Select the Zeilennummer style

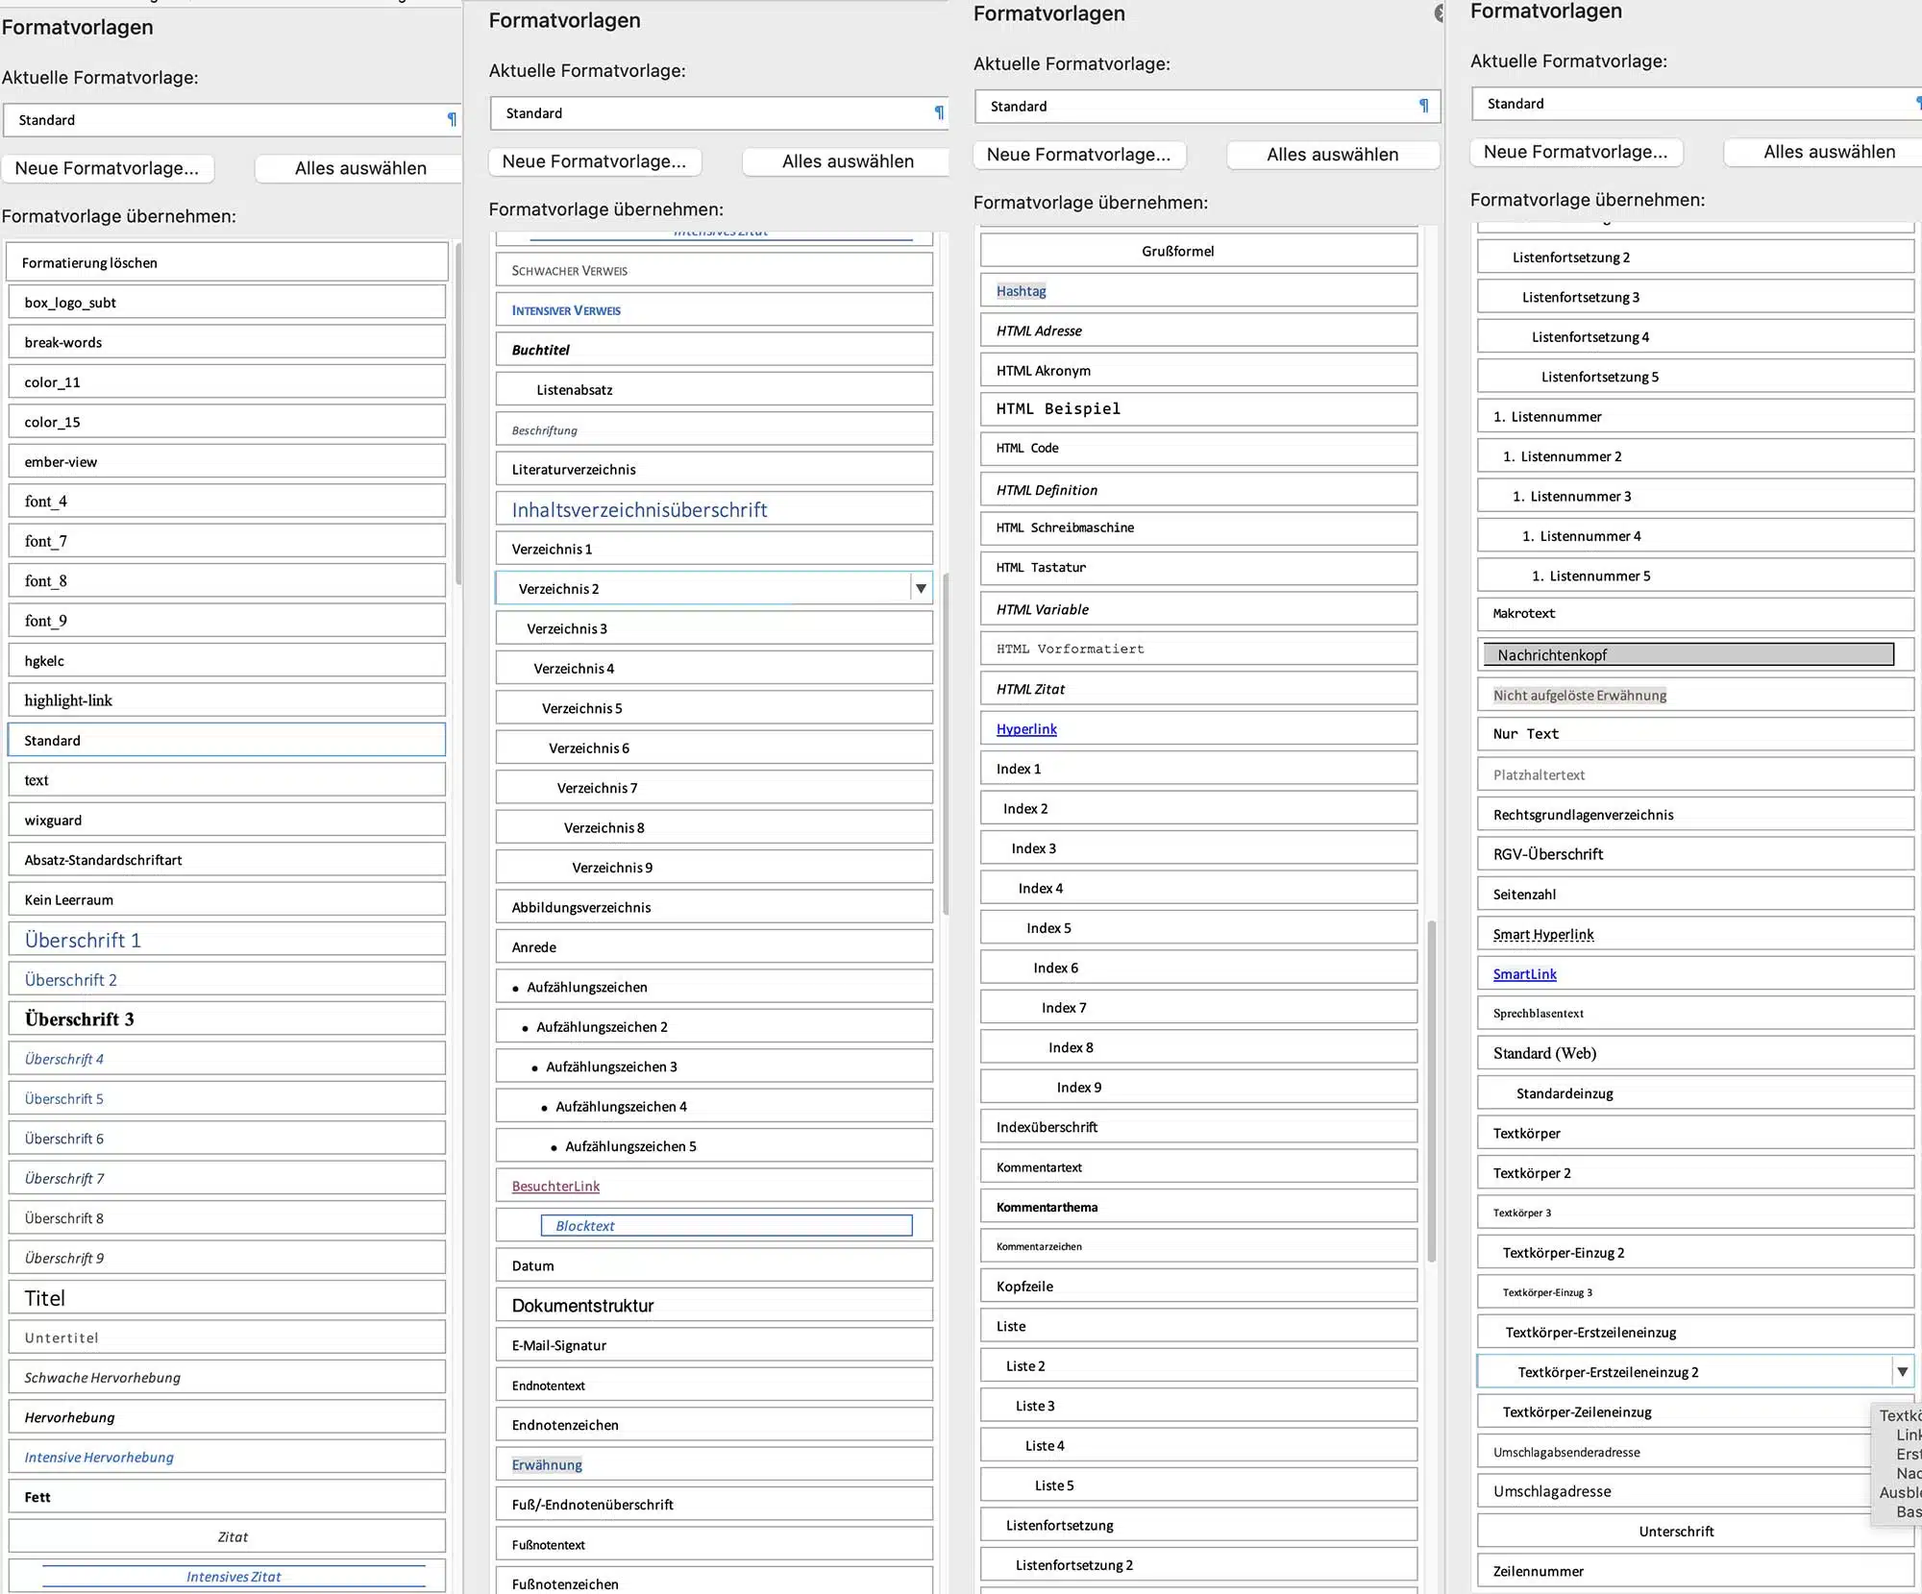point(1695,1571)
